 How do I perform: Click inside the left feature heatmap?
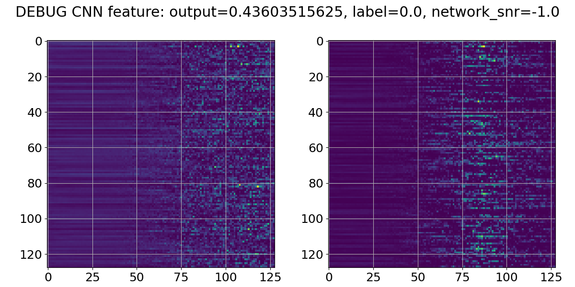pos(161,154)
